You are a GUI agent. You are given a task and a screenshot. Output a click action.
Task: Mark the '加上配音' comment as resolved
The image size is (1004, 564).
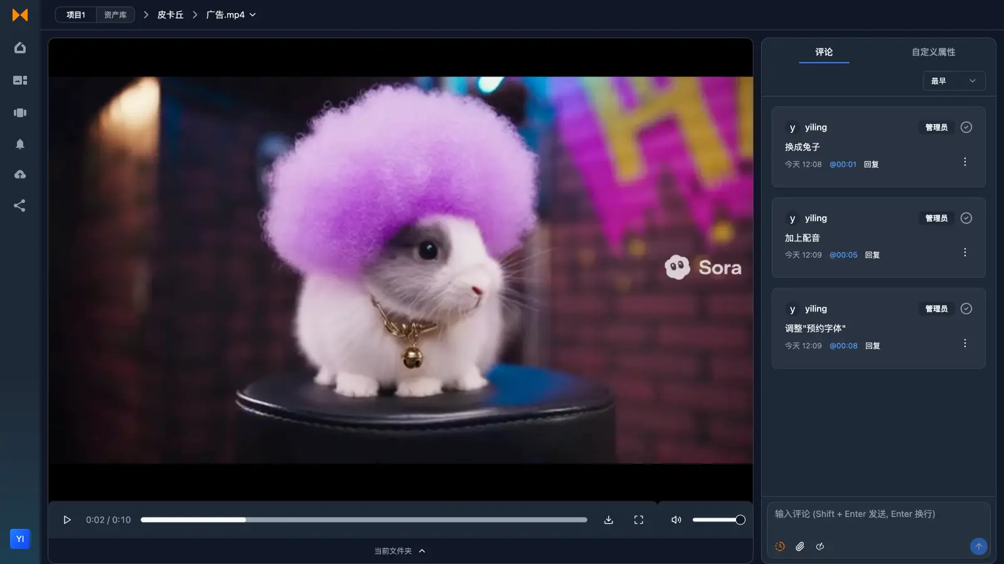pos(966,218)
